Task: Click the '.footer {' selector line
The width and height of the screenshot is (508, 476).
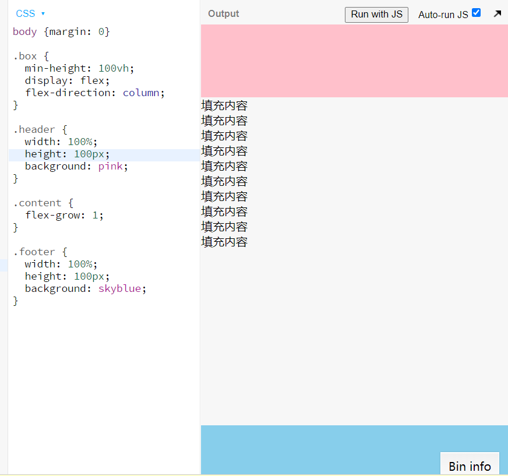Action: (40, 252)
